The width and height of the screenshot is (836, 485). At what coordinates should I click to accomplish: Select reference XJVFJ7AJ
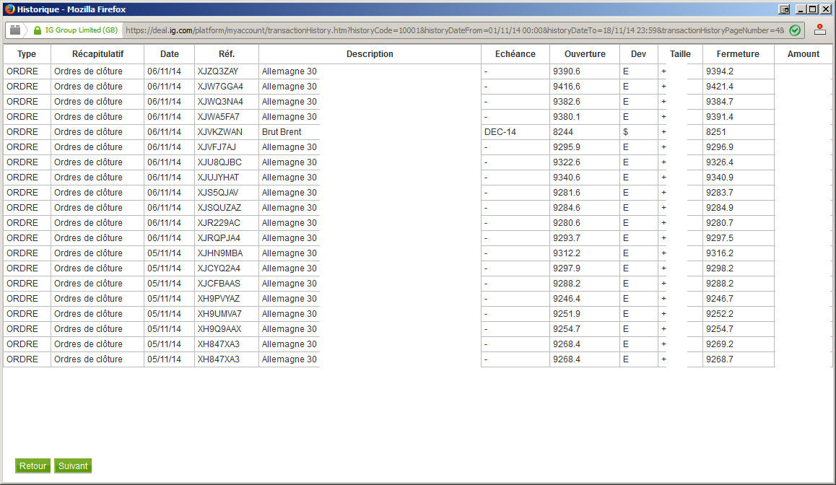(x=217, y=147)
